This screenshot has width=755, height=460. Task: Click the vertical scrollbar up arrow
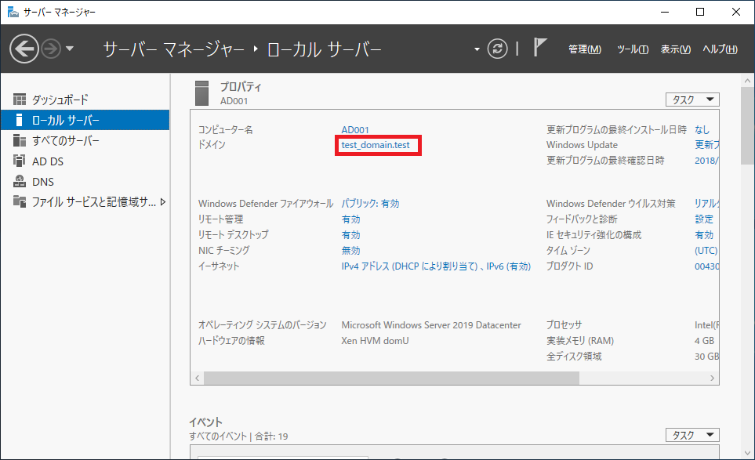(x=747, y=81)
